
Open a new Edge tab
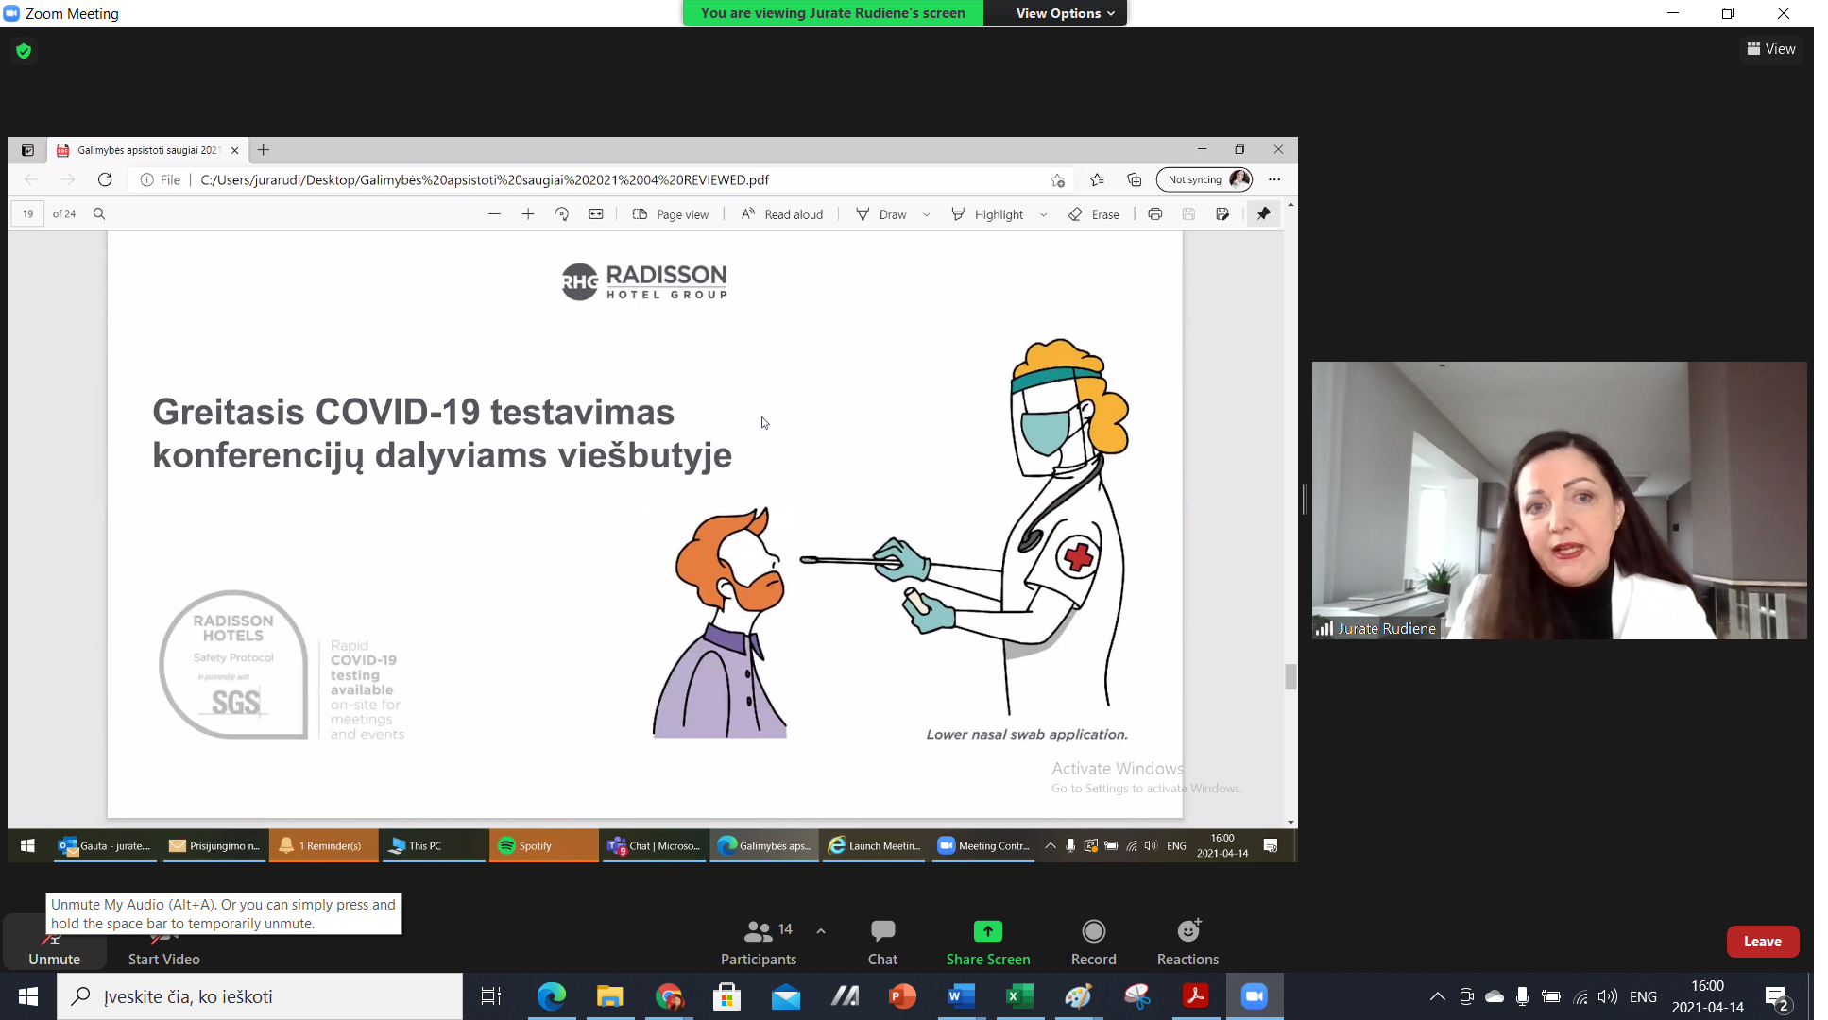click(264, 150)
